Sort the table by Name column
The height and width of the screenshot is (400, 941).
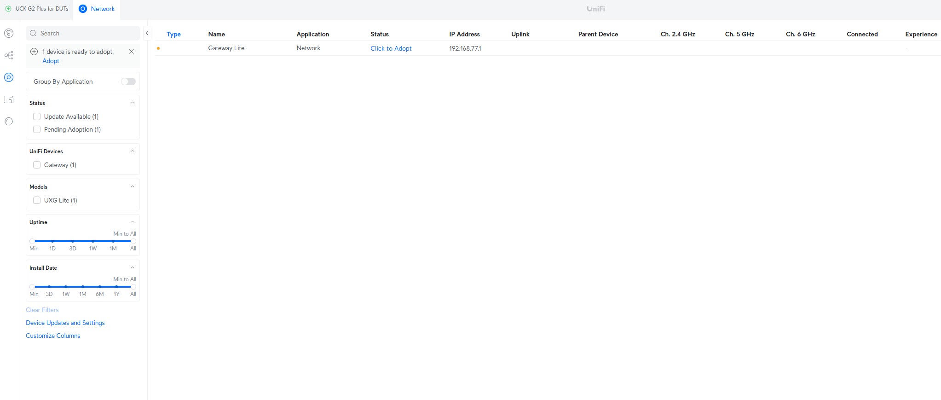click(x=216, y=34)
